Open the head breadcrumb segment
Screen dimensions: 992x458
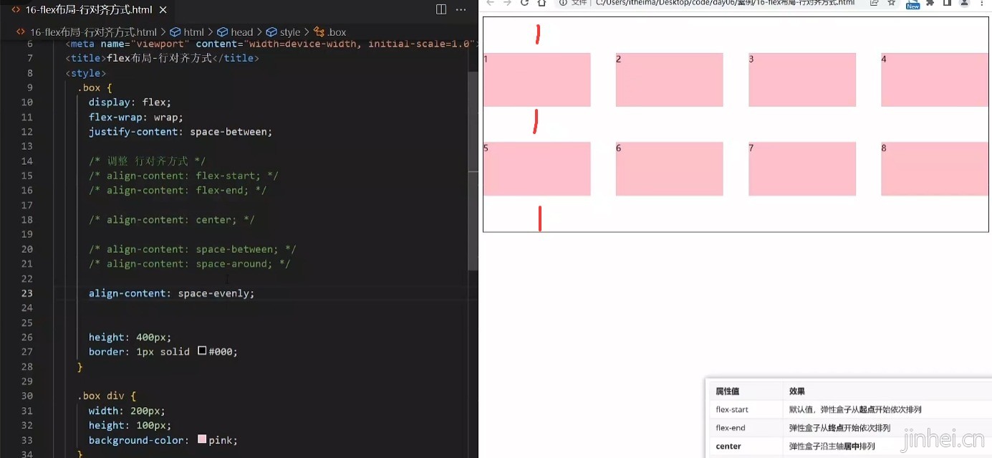point(236,32)
